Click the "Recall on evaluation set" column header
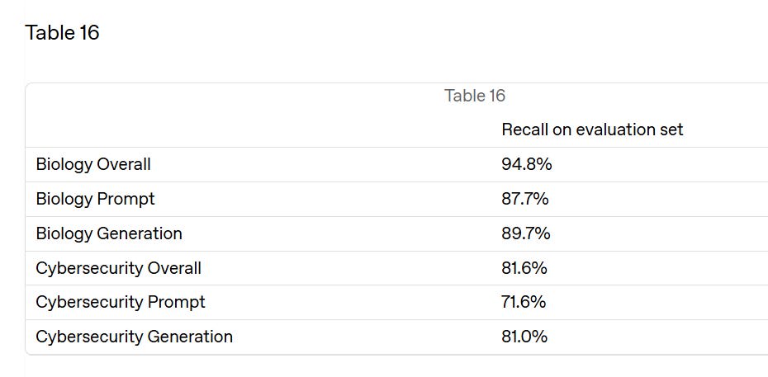 (592, 130)
